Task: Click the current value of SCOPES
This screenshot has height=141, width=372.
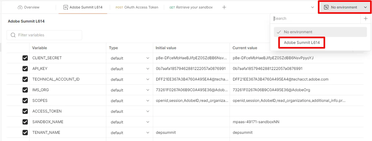Action: click(x=289, y=101)
